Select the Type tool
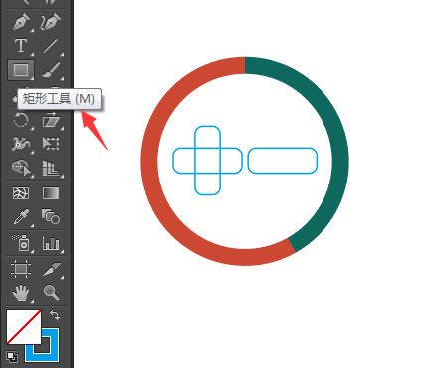The width and height of the screenshot is (431, 368). [21, 46]
